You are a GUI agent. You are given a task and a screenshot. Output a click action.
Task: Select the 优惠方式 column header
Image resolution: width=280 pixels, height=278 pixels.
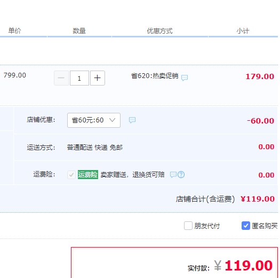coord(159,31)
